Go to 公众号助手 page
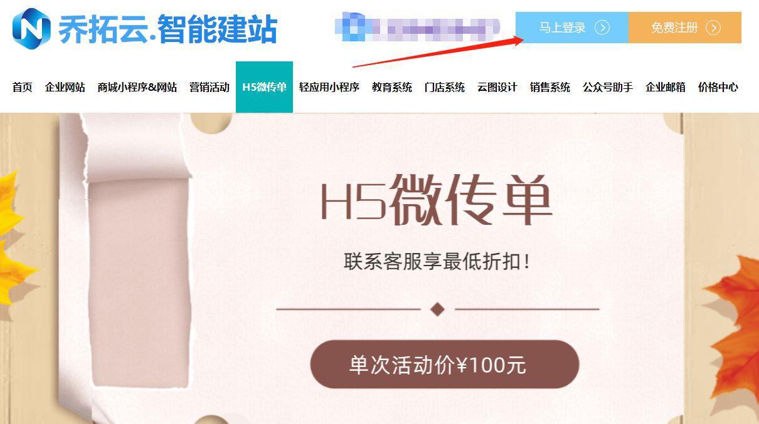This screenshot has width=759, height=424. coord(608,87)
